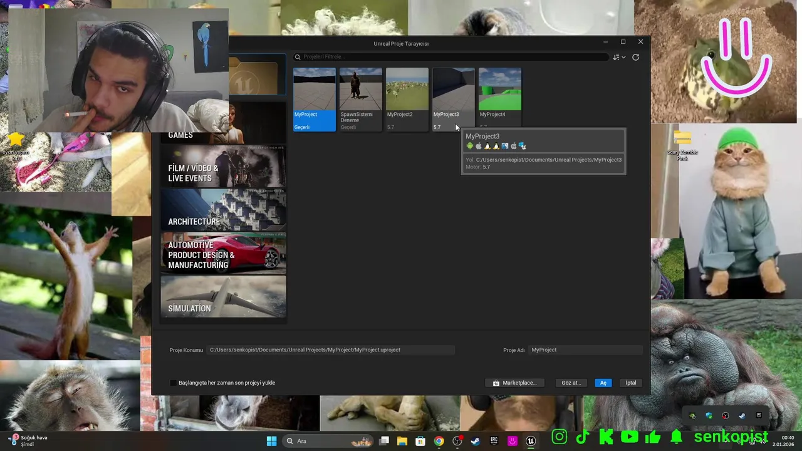Select the MyProject thumbnail
802x451 pixels.
315,99
